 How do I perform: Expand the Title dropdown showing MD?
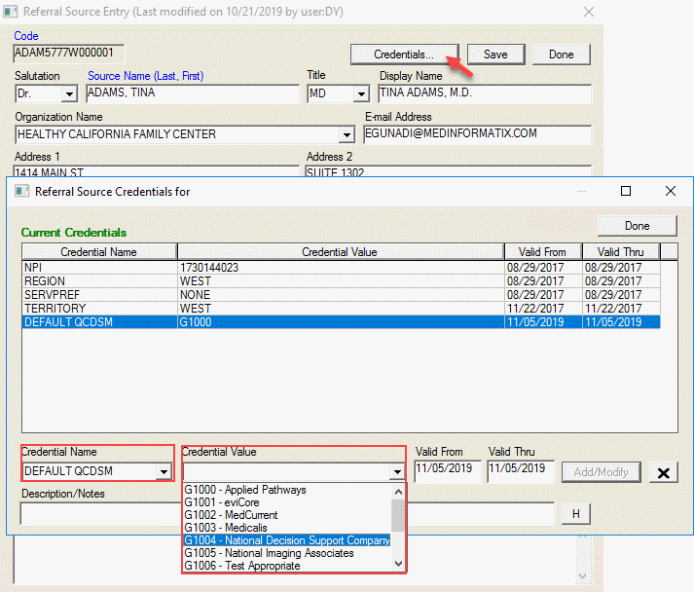tap(361, 94)
